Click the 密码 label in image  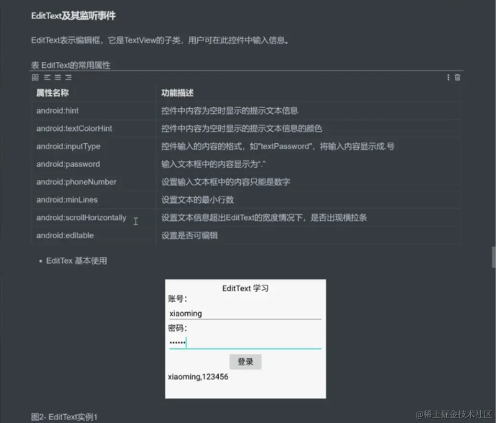pos(178,328)
